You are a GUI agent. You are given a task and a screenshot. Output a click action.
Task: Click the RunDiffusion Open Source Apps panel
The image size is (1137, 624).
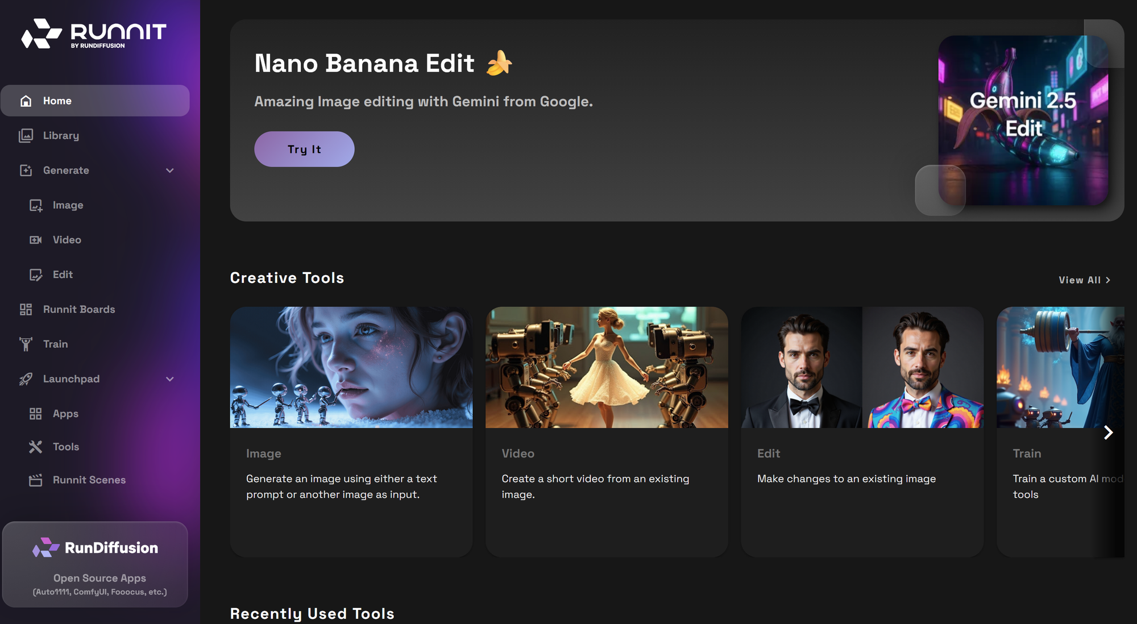point(94,564)
